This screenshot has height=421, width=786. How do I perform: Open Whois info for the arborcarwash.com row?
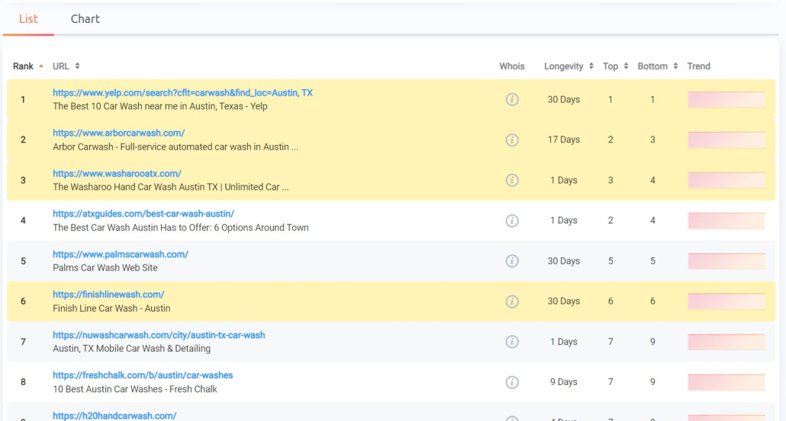(512, 140)
